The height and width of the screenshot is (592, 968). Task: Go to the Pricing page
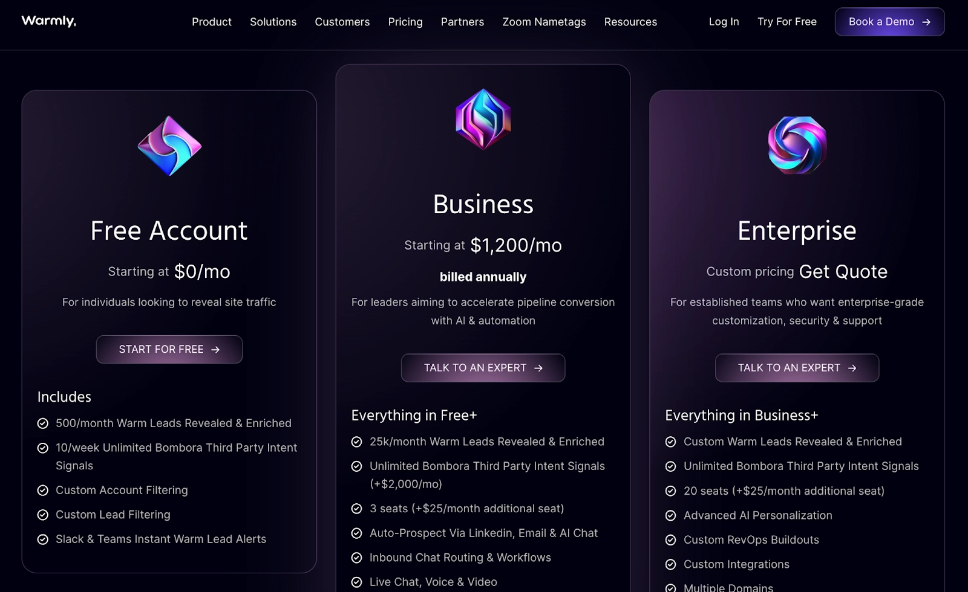tap(405, 22)
